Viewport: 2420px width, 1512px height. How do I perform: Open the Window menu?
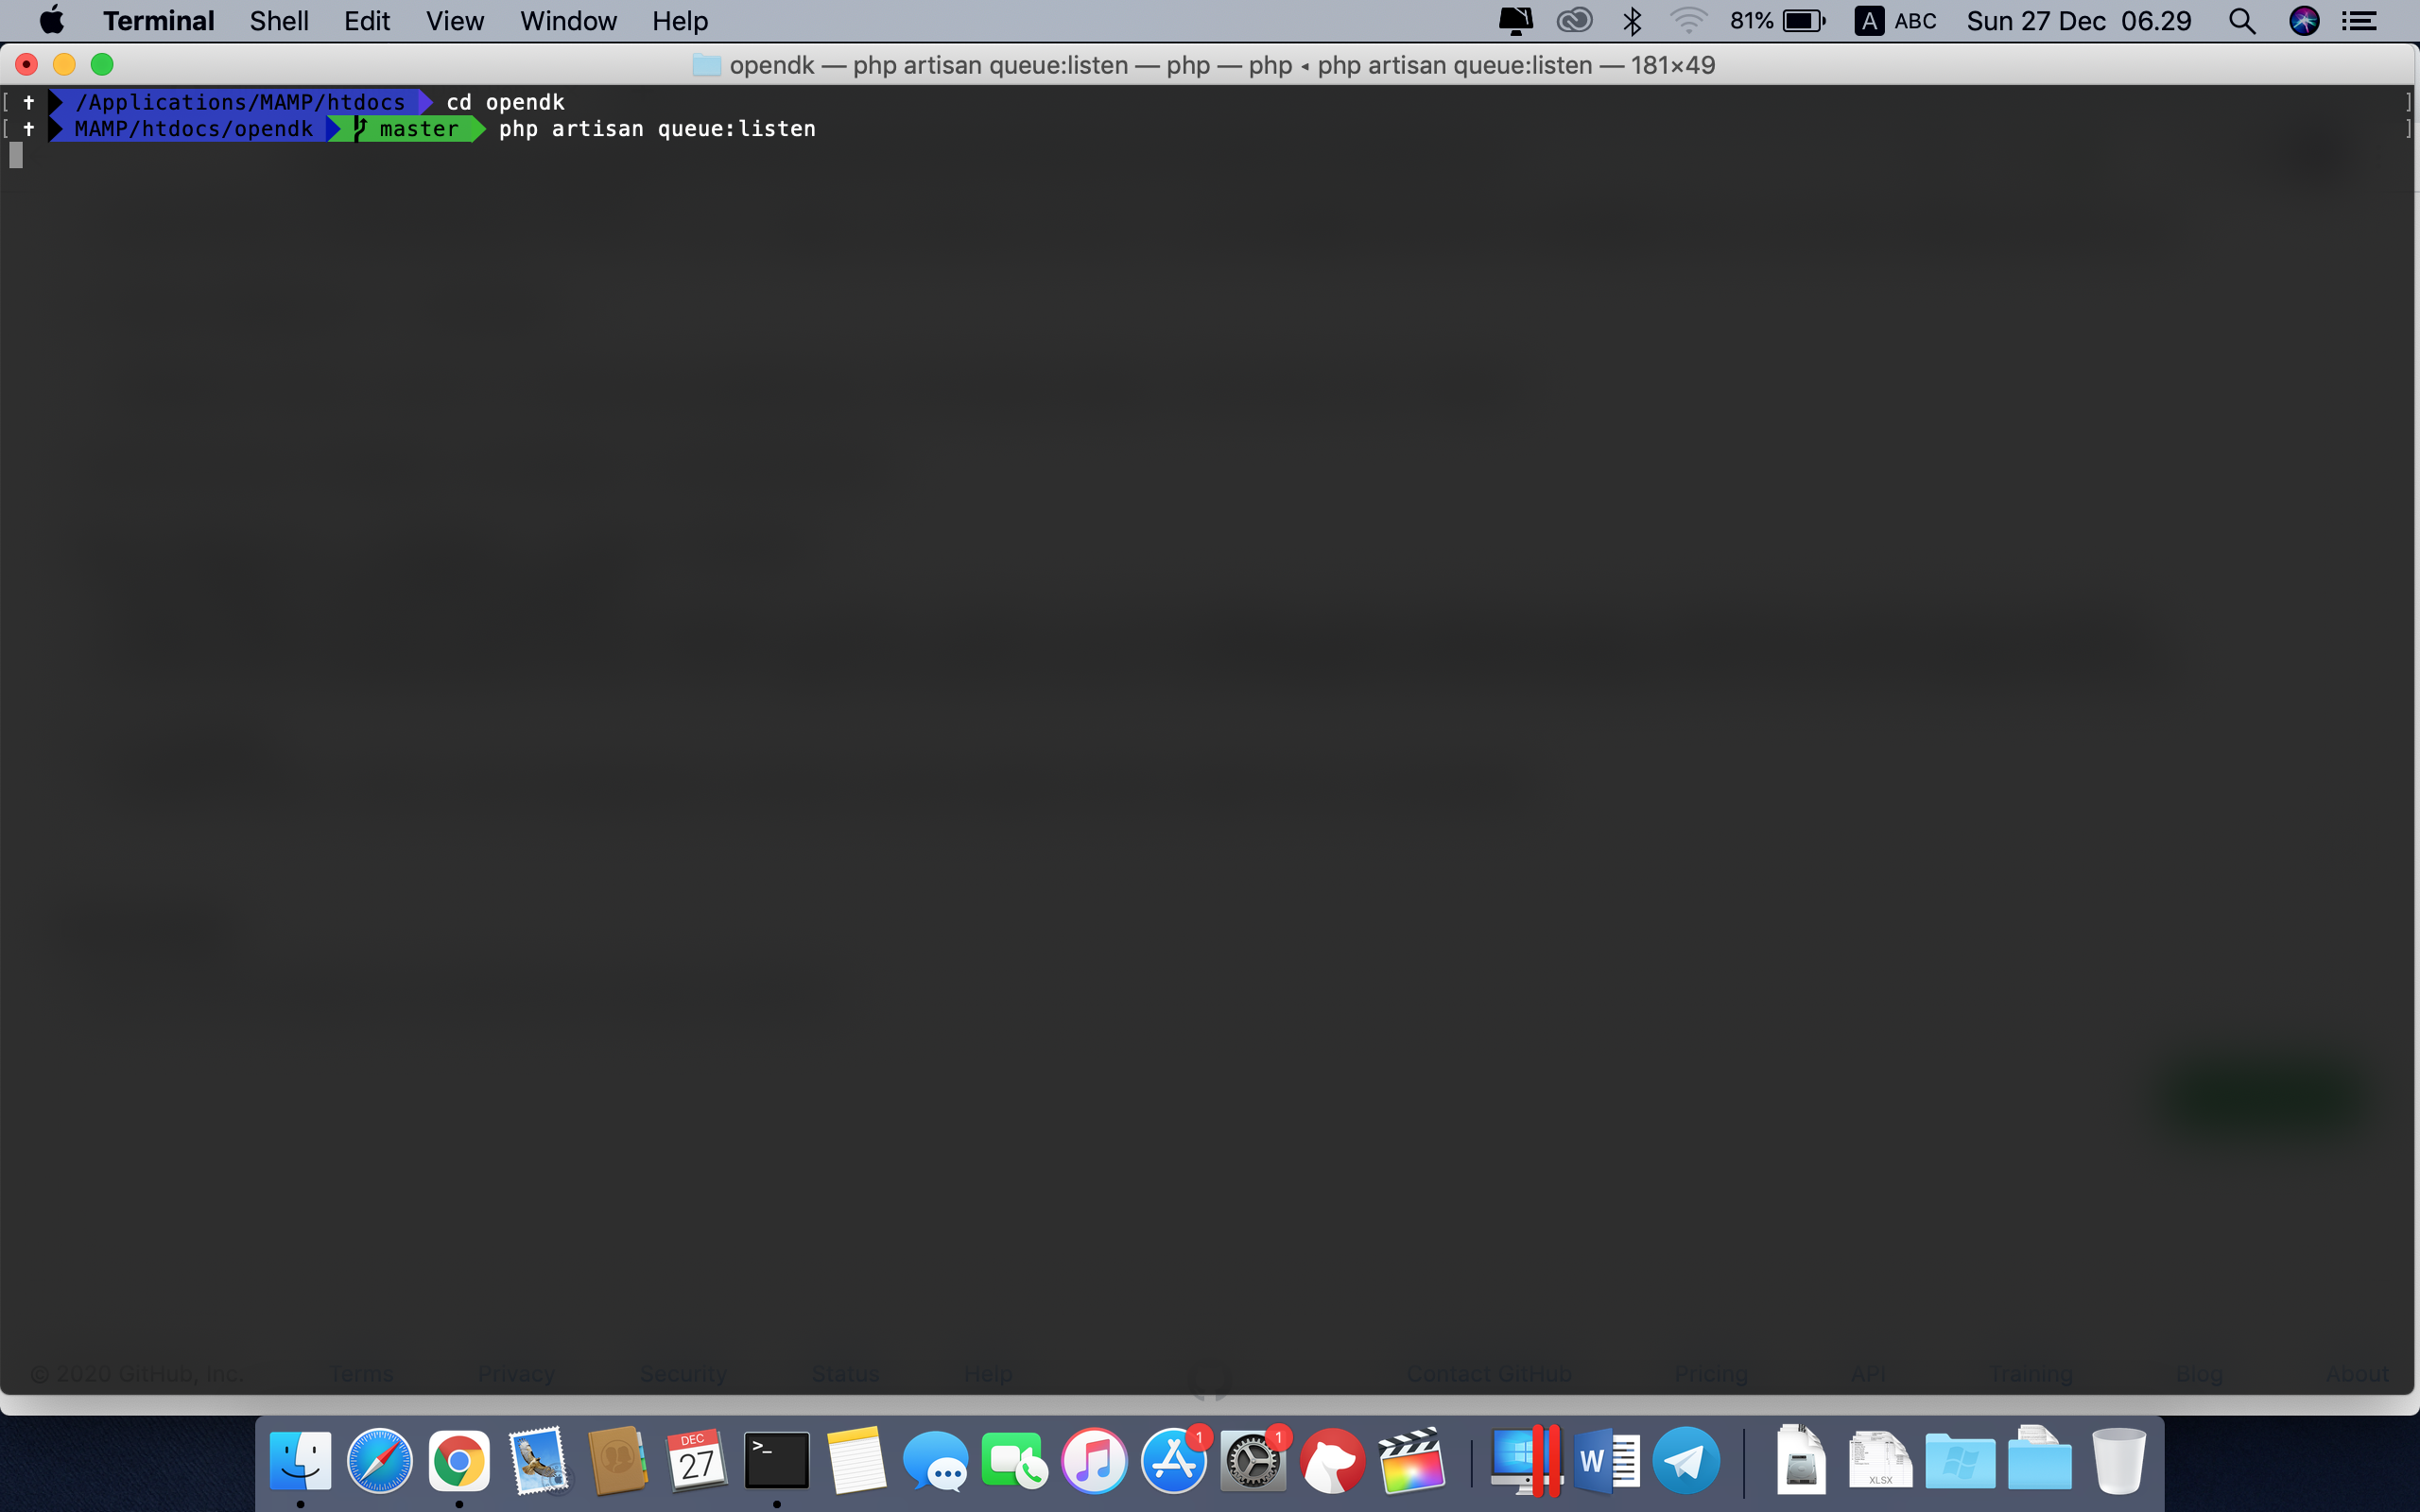(x=567, y=21)
